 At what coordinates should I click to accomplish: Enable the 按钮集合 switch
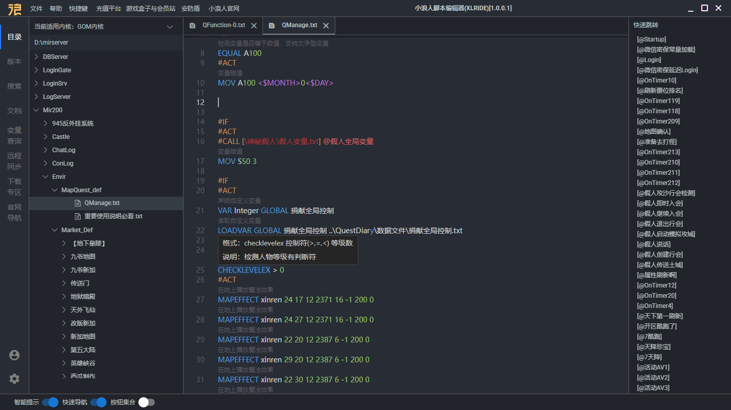click(146, 402)
